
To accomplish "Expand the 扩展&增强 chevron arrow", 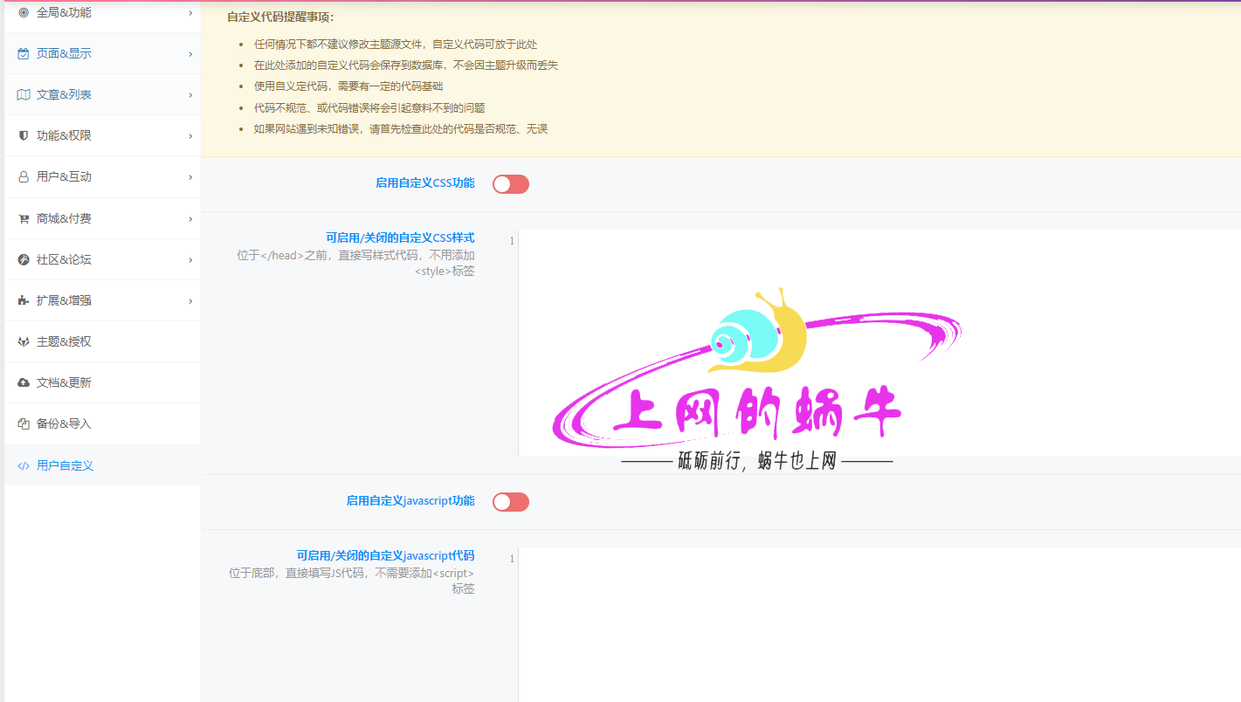I will click(190, 300).
